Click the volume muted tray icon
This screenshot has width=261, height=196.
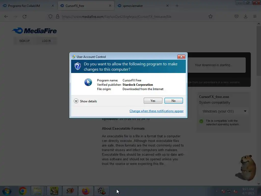tap(235, 191)
